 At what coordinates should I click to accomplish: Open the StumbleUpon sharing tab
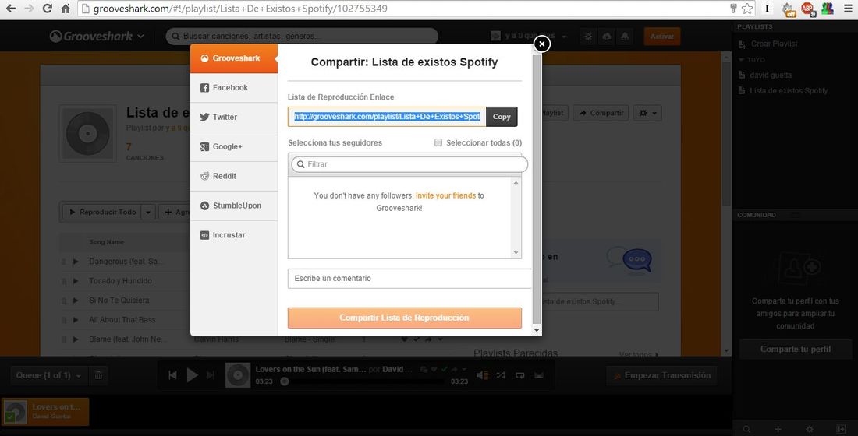click(x=234, y=206)
